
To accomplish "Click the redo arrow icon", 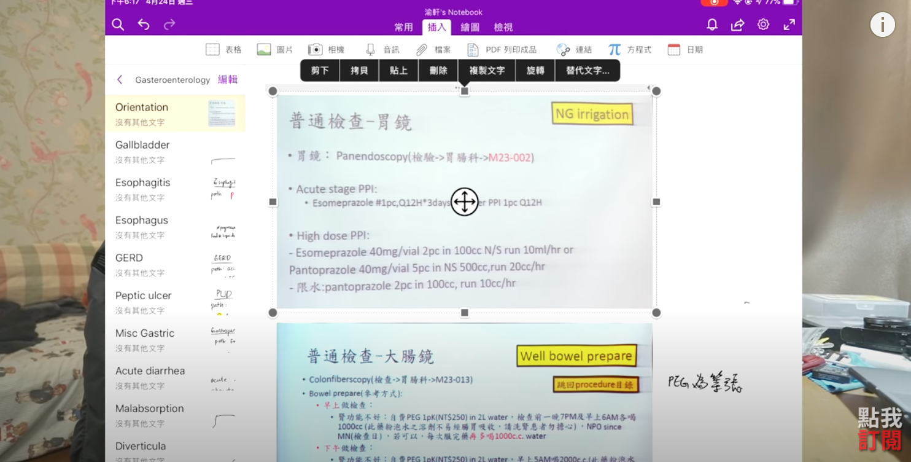I will point(169,25).
